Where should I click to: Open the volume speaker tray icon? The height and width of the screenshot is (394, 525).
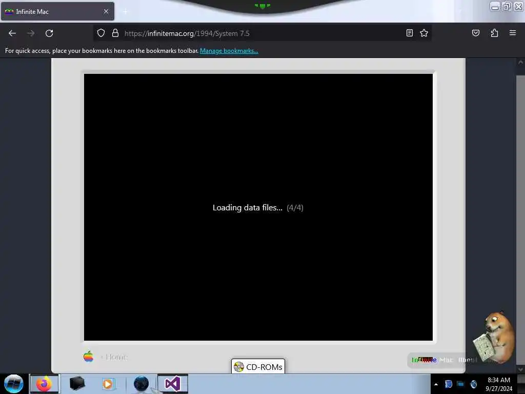[x=473, y=384]
